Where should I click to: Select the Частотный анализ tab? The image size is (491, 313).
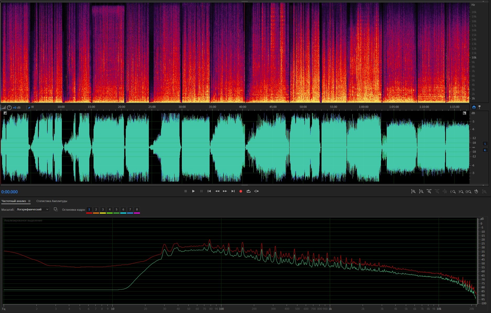[x=14, y=201]
